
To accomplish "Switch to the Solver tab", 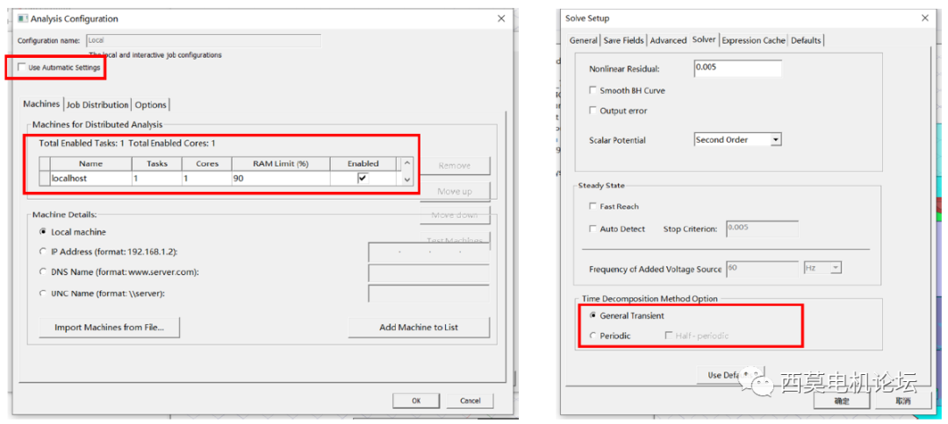I will point(704,39).
